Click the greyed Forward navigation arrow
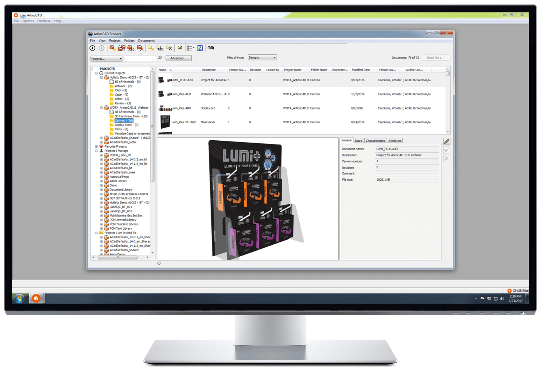This screenshot has height=370, width=540. 101,48
